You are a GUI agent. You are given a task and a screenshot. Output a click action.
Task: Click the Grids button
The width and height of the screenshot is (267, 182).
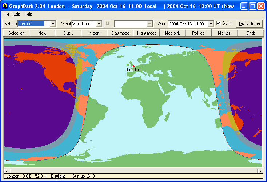pyautogui.click(x=251, y=33)
